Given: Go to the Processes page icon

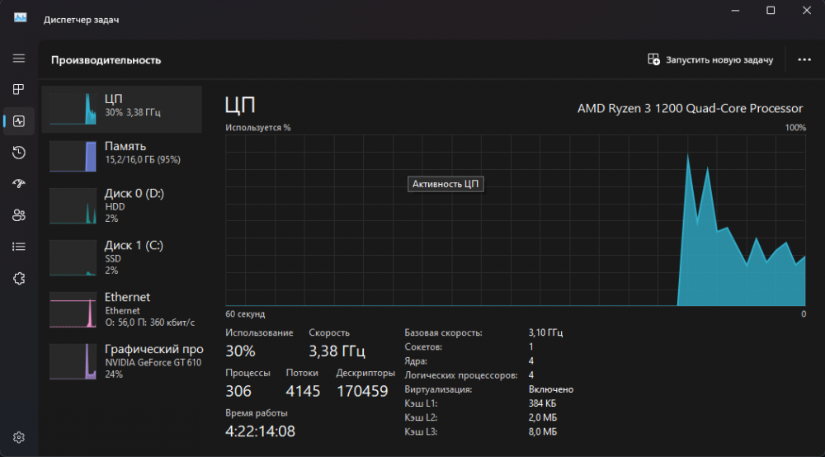Looking at the screenshot, I should click(x=19, y=89).
